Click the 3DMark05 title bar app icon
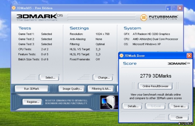195x126 pixels. pyautogui.click(x=14, y=8)
